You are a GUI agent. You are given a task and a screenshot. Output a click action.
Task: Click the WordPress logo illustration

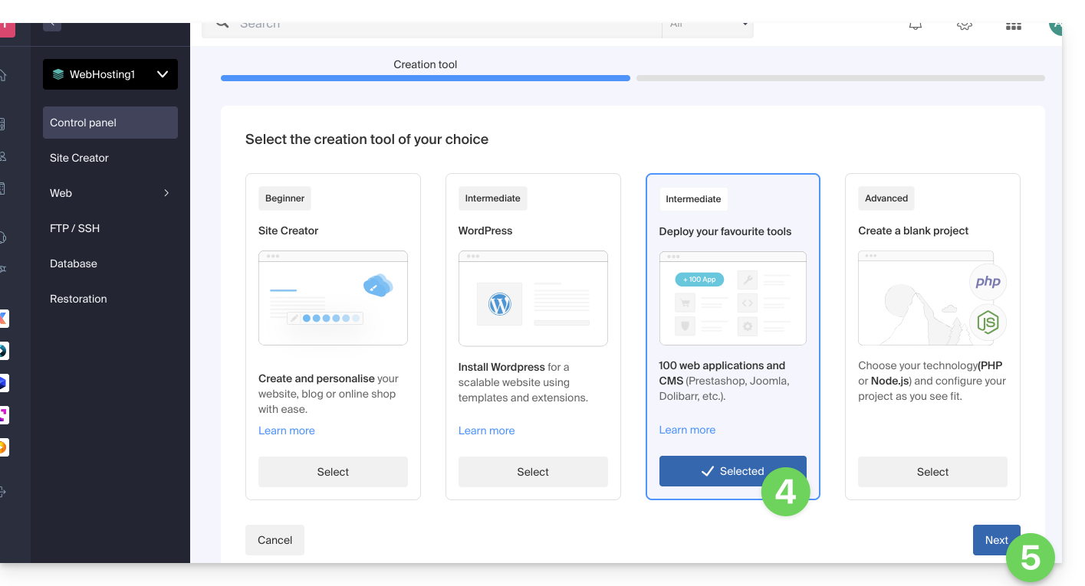[499, 304]
